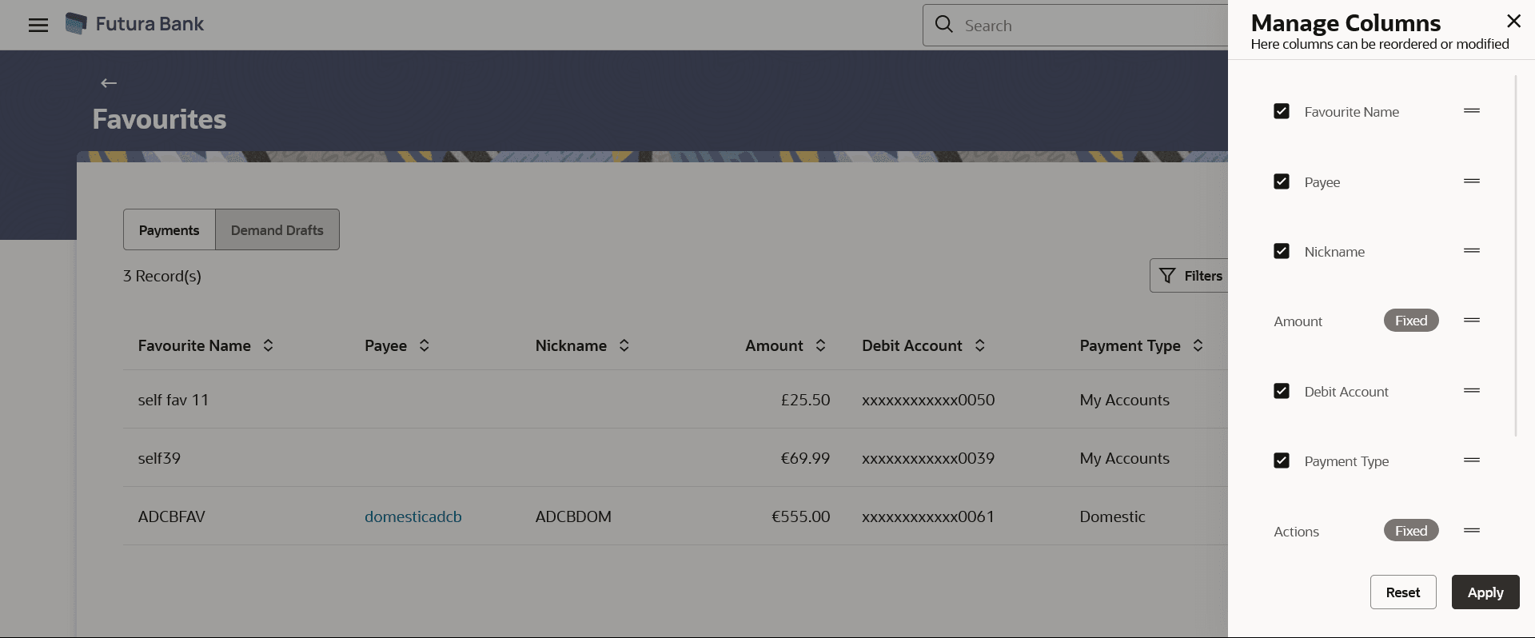Viewport: 1535px width, 638px height.
Task: Sort table by Debit Account column
Action: [x=980, y=345]
